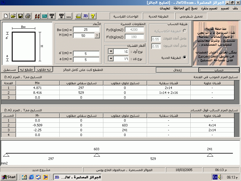Viewport: 241px width, 181px height.
Task: Open the نوع ثان bar diameter dropdown
Action: 111,59
